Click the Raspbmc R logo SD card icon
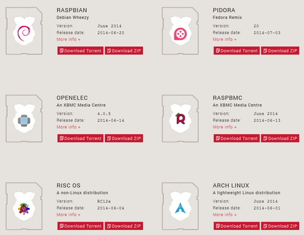Screen dimensions: 304x235 pyautogui.click(x=180, y=119)
